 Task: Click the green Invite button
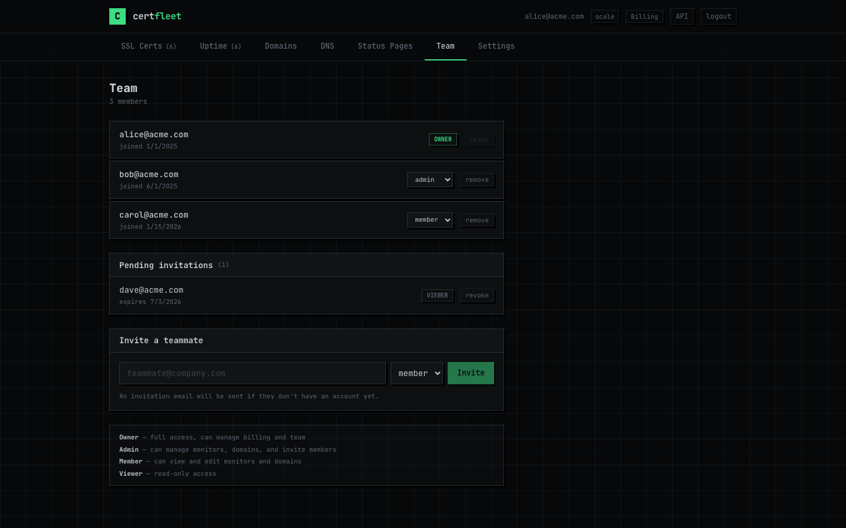pos(471,373)
